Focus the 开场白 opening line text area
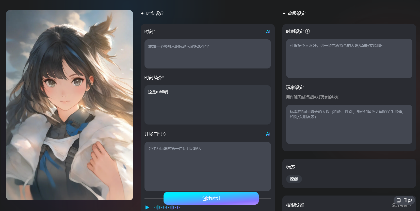Screen dimensions: 420x211 (207, 166)
